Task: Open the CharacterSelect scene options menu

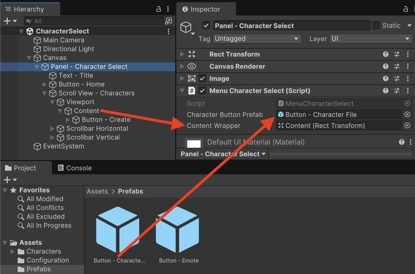Action: click(168, 31)
